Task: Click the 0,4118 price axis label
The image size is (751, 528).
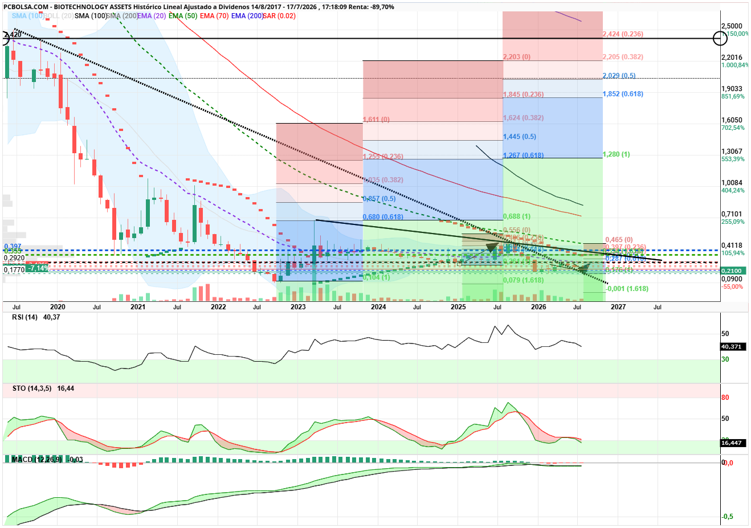Action: click(732, 245)
